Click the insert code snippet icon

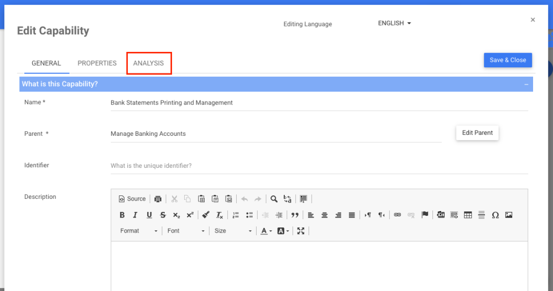click(454, 215)
